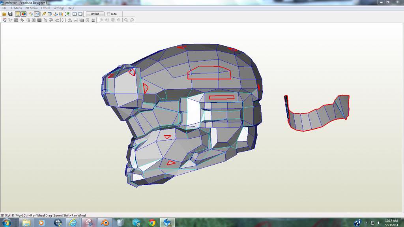Click the Open file folder icon
Screen dimensions: 404x227
(x=4, y=14)
